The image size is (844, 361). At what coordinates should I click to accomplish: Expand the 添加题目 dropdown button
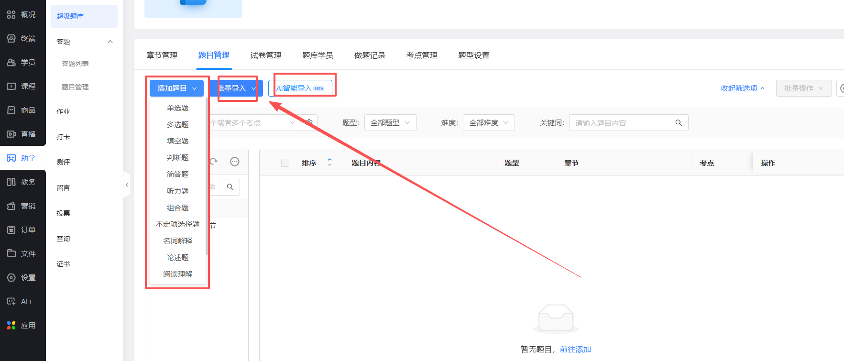176,88
